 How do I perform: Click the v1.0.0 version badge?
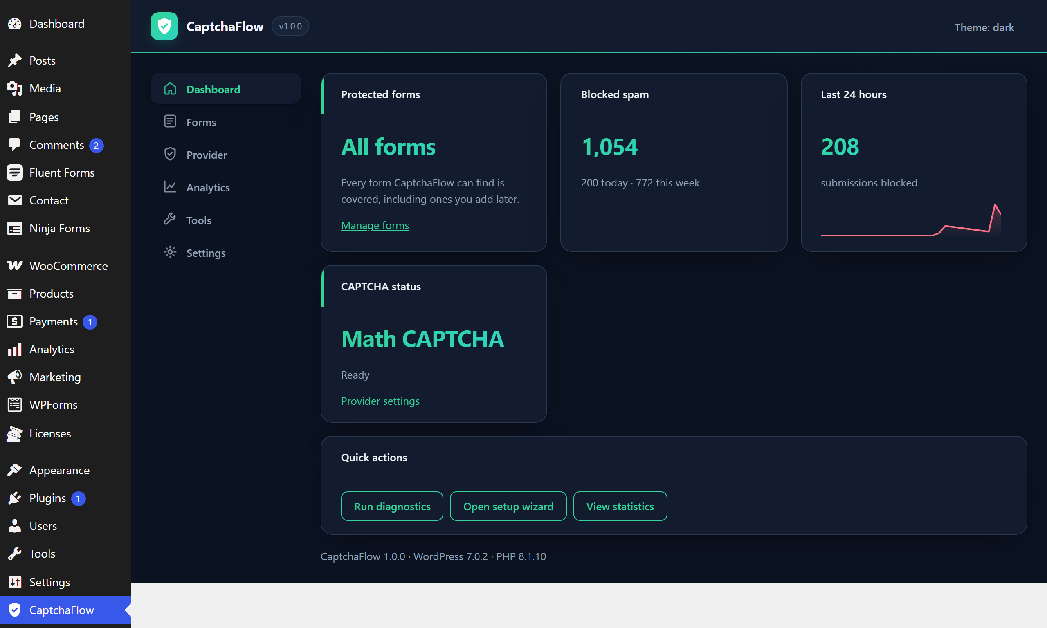[290, 26]
